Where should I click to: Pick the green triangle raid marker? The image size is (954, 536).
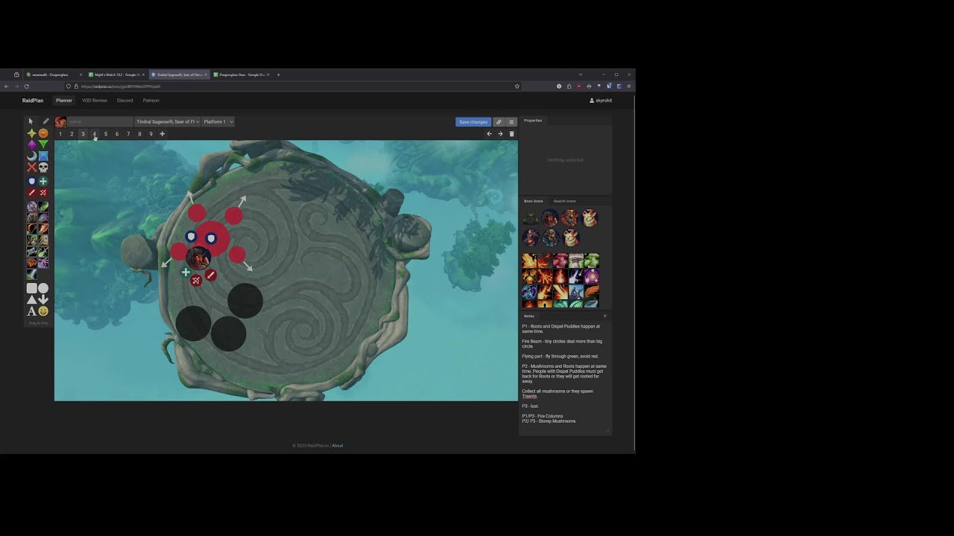(x=43, y=144)
